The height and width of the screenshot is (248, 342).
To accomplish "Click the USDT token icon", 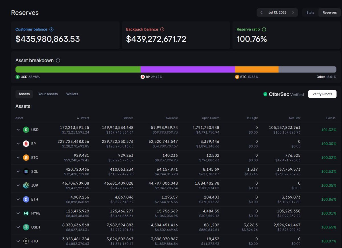I will click(x=26, y=227).
